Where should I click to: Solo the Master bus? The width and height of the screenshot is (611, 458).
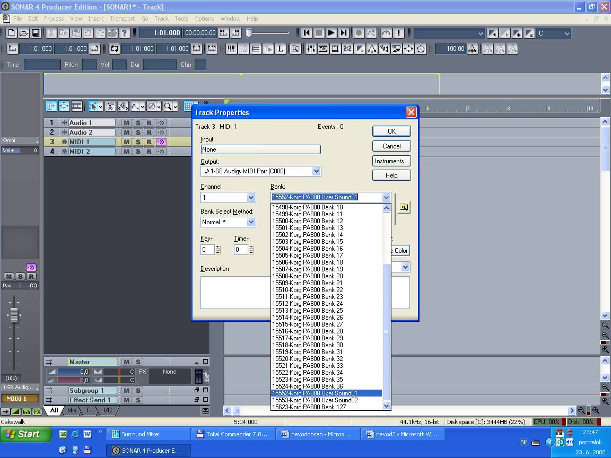137,362
